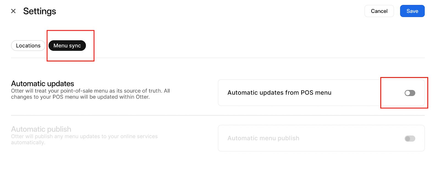This screenshot has width=440, height=175.
Task: Click the Save button in the top bar
Action: point(412,11)
